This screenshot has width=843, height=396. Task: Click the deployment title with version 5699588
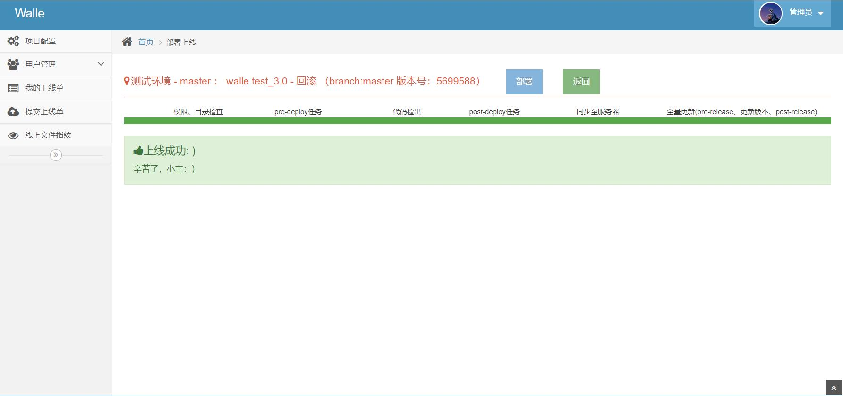[x=306, y=81]
